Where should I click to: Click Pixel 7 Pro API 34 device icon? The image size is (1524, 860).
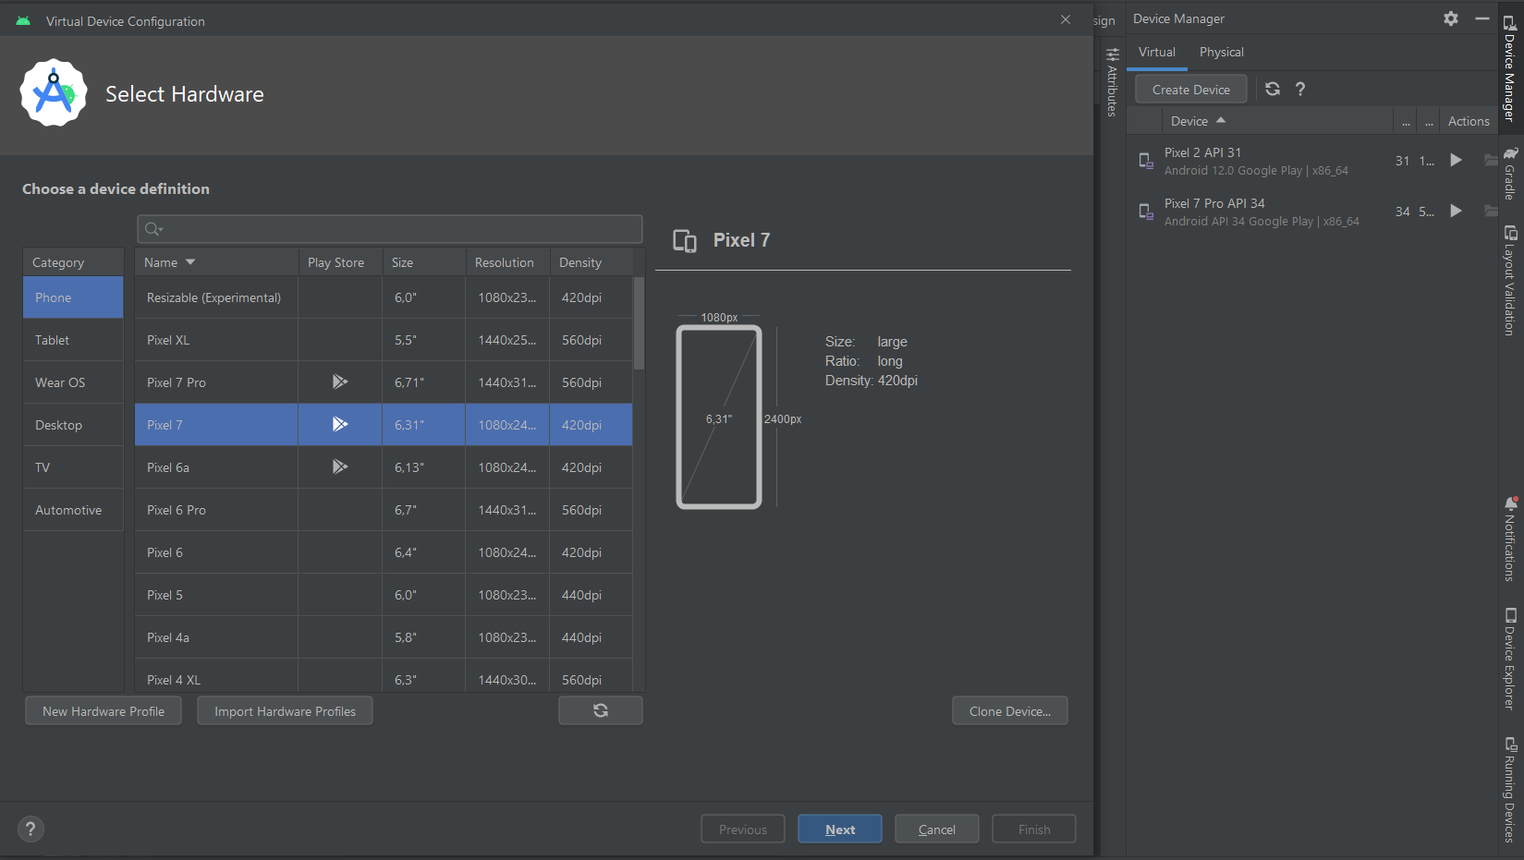tap(1146, 212)
